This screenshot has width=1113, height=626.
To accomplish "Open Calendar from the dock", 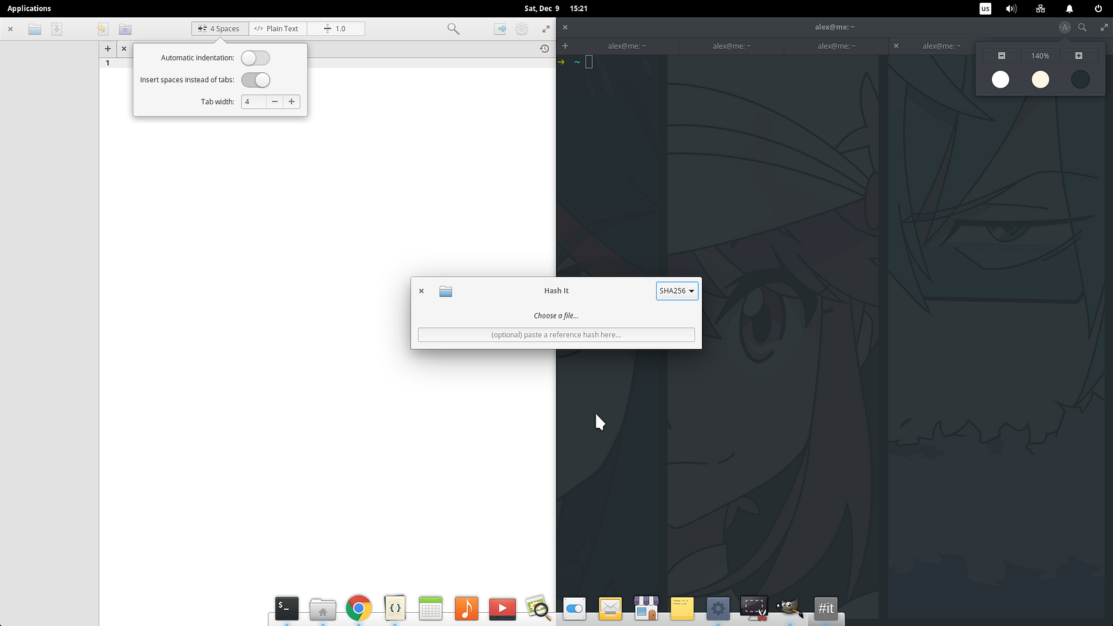I will (x=431, y=608).
